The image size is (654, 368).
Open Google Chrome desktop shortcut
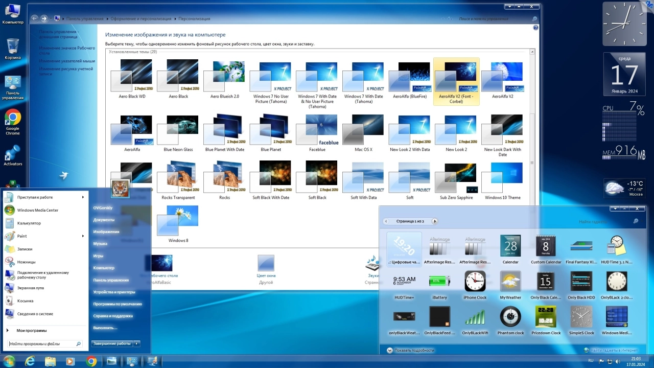click(x=13, y=122)
